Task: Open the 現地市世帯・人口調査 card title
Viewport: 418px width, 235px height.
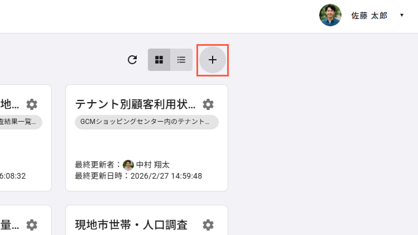Action: pyautogui.click(x=131, y=225)
